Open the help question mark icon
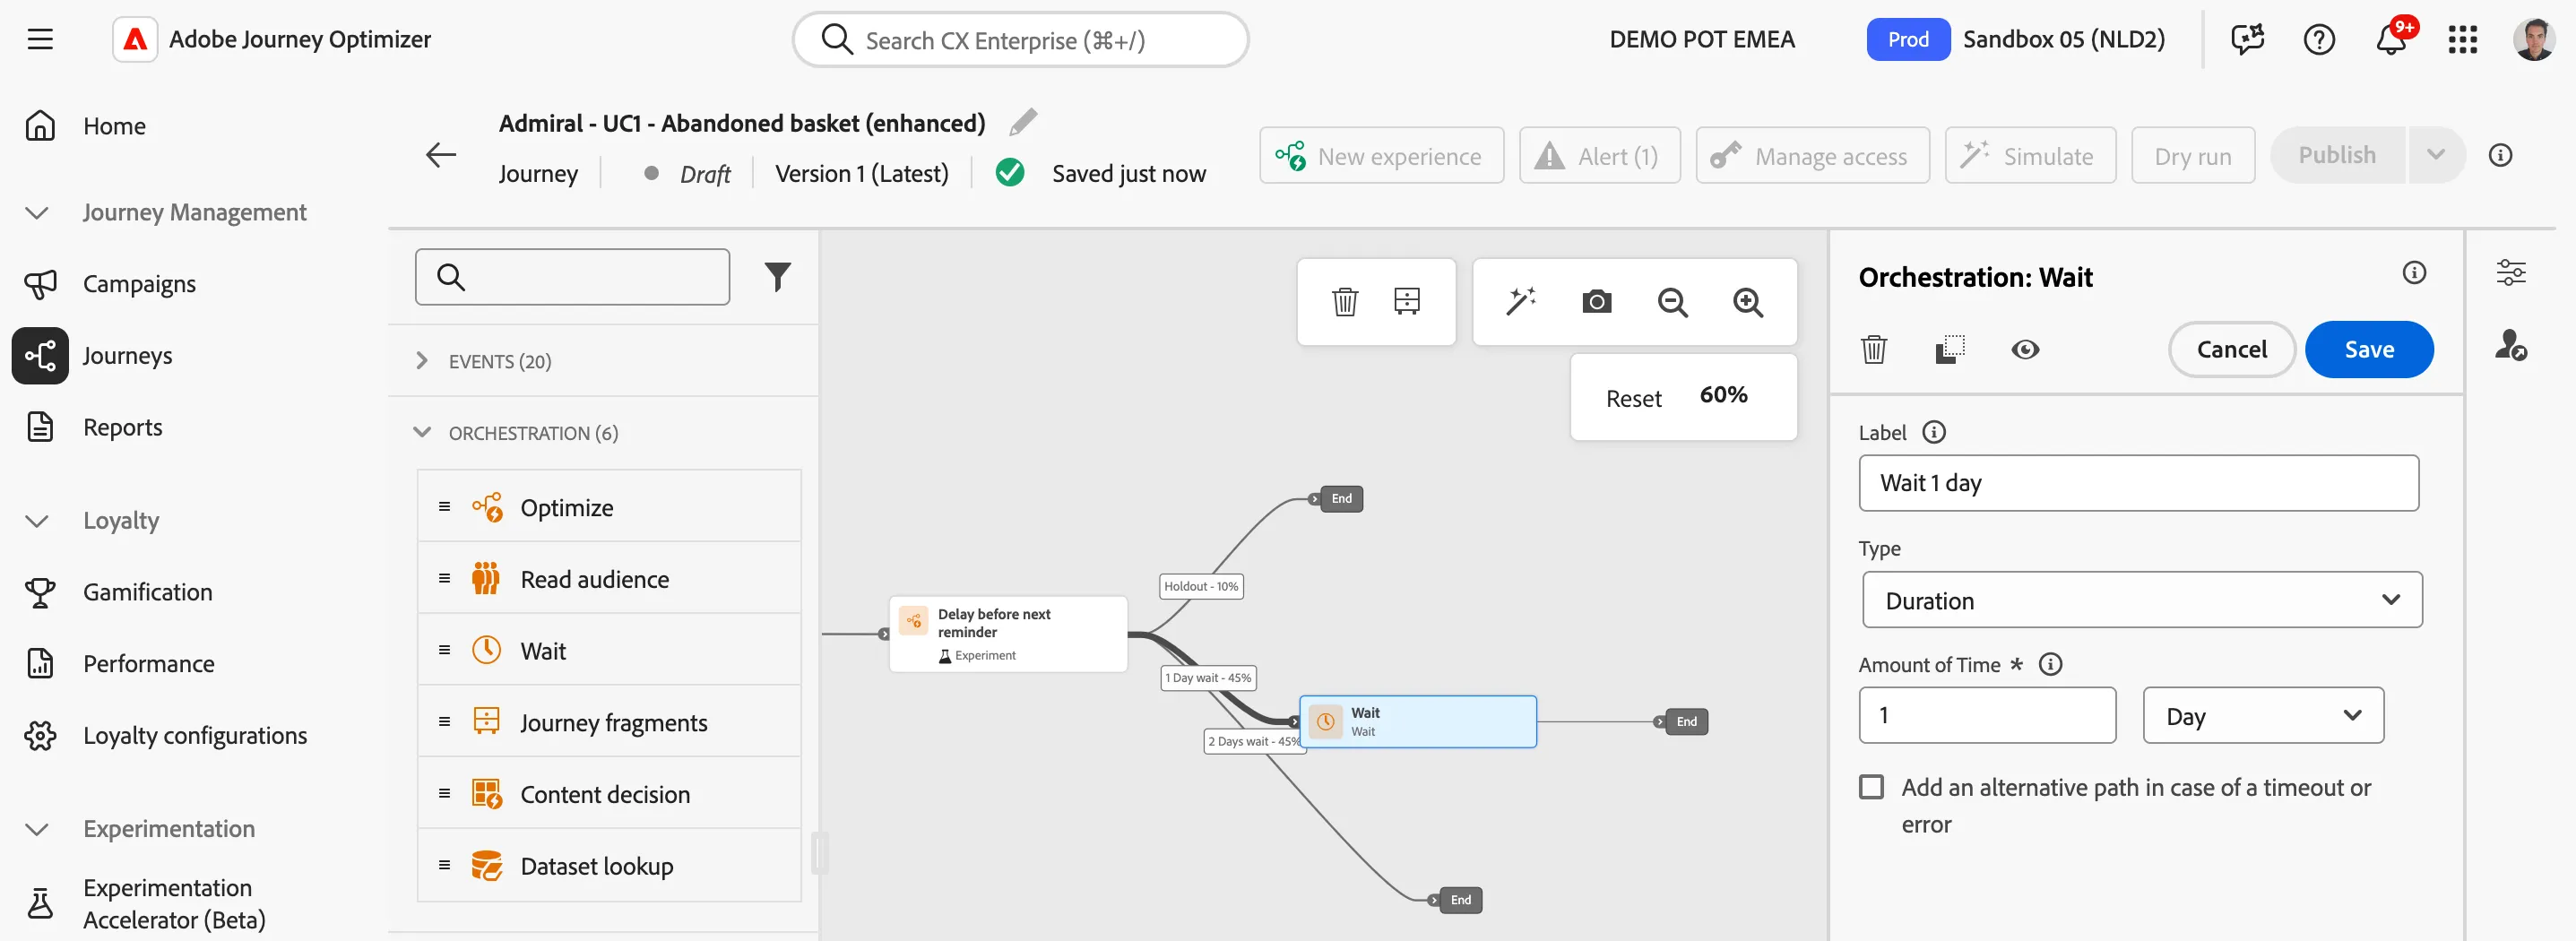 [x=2319, y=40]
